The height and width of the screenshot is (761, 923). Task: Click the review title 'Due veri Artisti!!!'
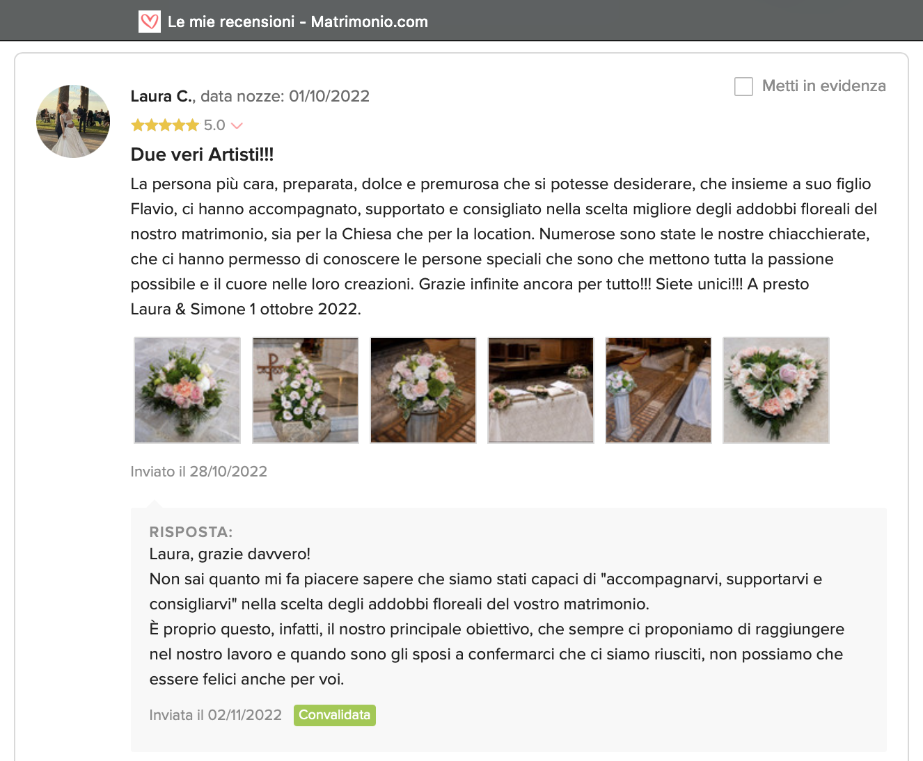202,154
